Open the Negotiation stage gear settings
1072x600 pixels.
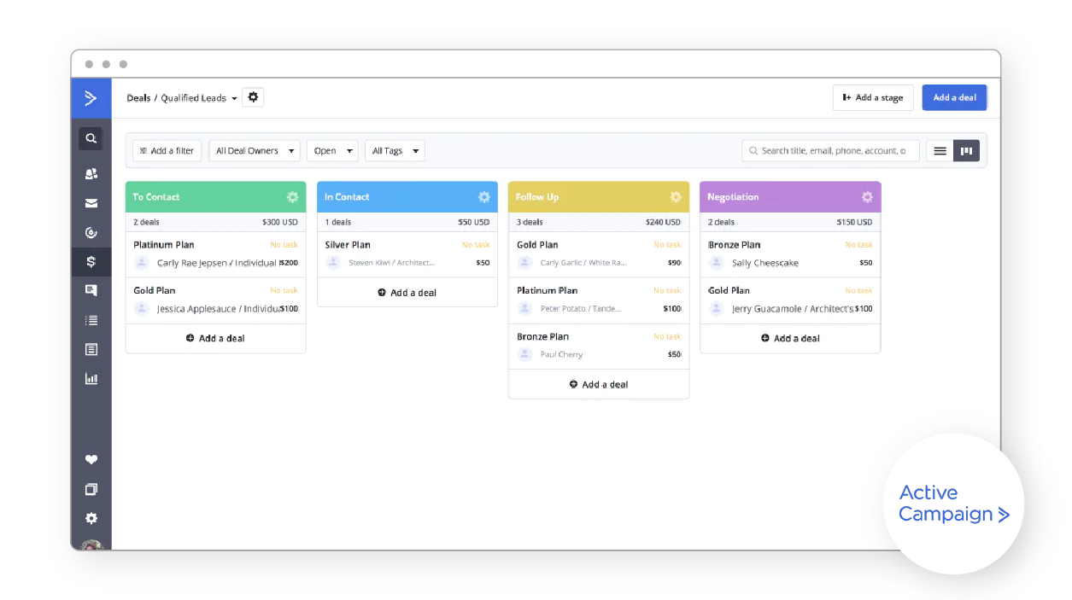coord(867,197)
